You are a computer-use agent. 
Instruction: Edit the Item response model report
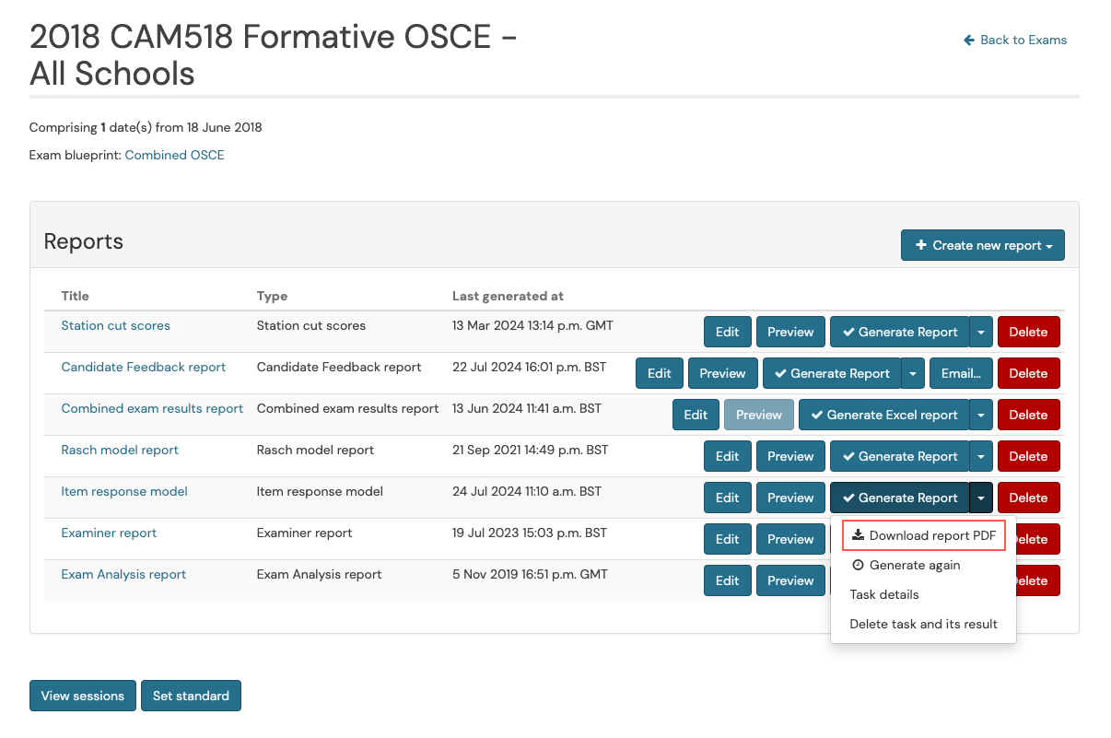pos(727,498)
